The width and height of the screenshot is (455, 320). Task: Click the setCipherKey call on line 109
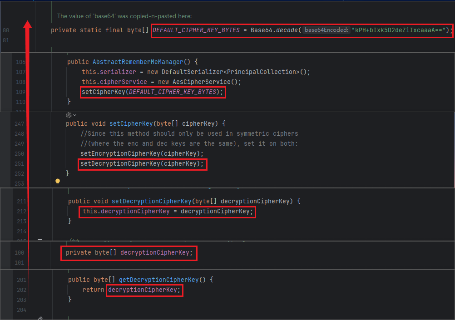[103, 92]
